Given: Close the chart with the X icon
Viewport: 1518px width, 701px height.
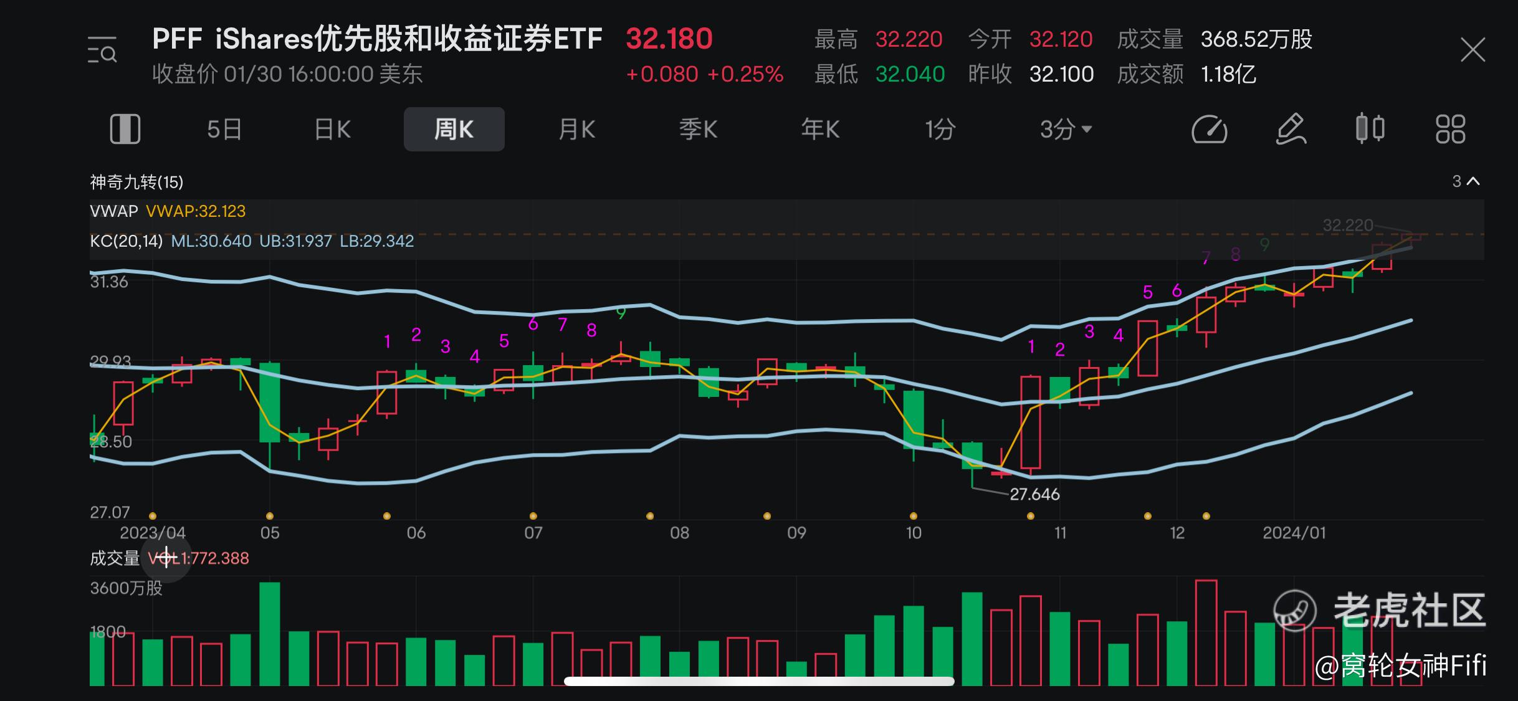Looking at the screenshot, I should (1473, 49).
